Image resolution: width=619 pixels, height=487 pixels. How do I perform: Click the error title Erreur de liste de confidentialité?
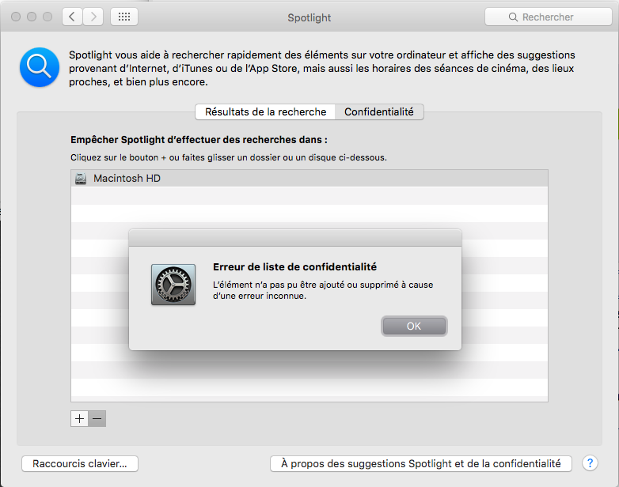(295, 267)
